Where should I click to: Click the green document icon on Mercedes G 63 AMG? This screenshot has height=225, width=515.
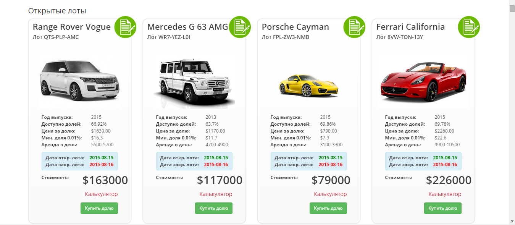point(240,27)
